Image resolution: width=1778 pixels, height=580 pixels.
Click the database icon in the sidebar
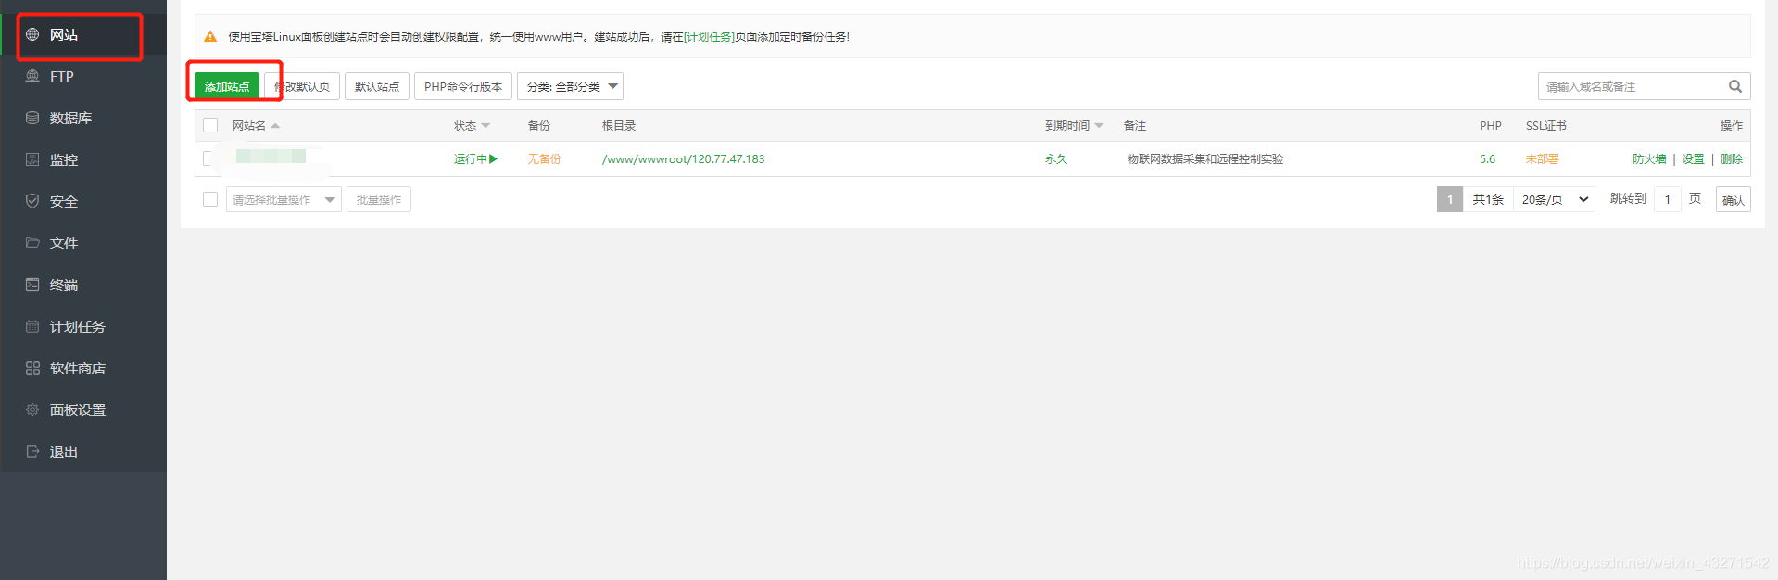(x=32, y=118)
